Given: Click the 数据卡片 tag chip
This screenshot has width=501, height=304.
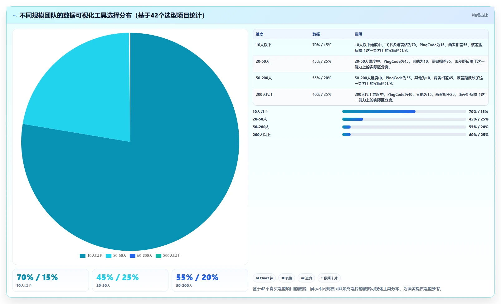Looking at the screenshot, I should click(x=329, y=278).
